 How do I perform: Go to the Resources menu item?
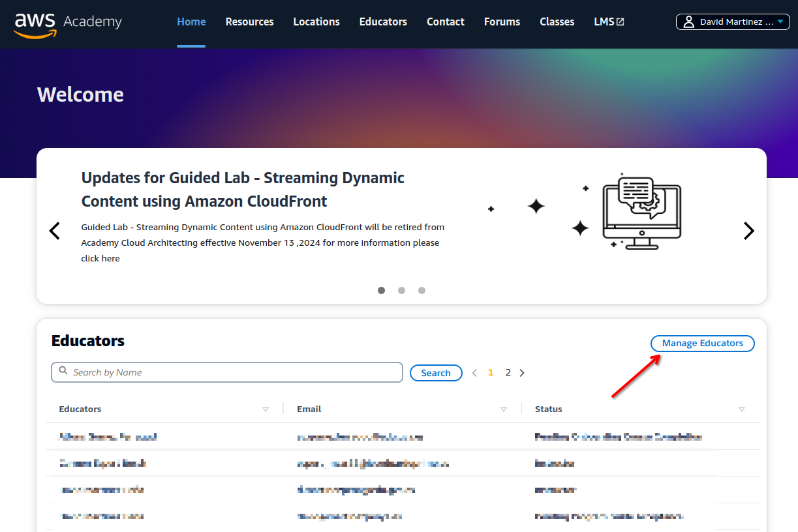[x=249, y=22]
